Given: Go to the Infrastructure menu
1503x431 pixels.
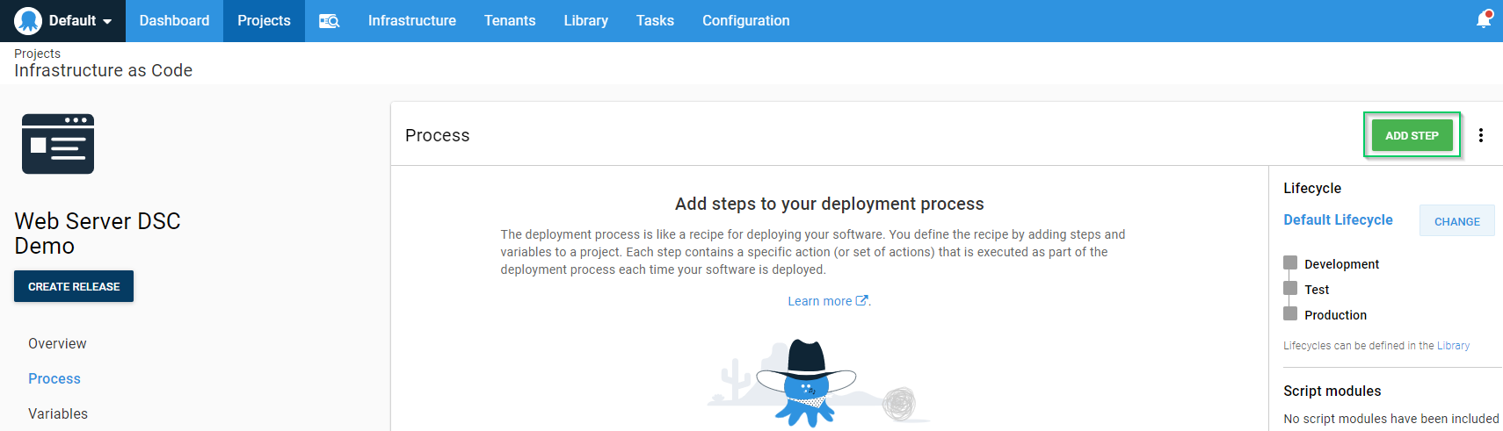Looking at the screenshot, I should (x=411, y=21).
